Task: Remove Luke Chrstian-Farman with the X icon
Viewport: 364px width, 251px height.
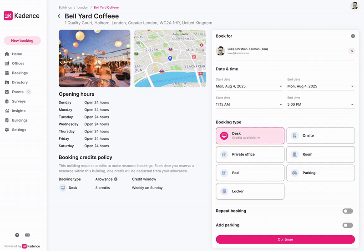Action: pos(352,51)
